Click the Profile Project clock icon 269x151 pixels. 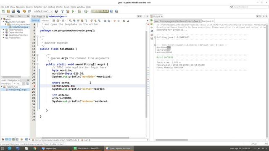[86, 11]
